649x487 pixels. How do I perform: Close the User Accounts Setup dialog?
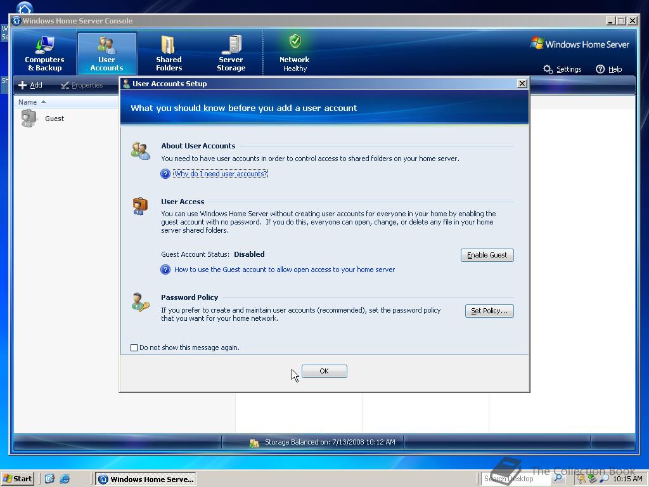point(522,84)
